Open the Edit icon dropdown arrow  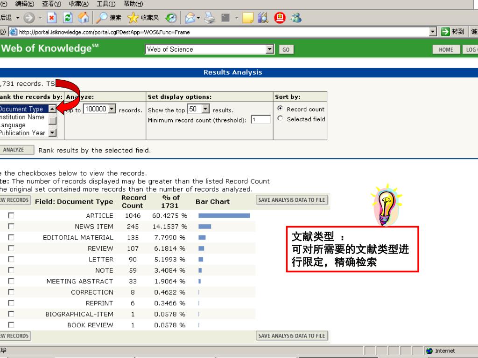click(x=237, y=18)
